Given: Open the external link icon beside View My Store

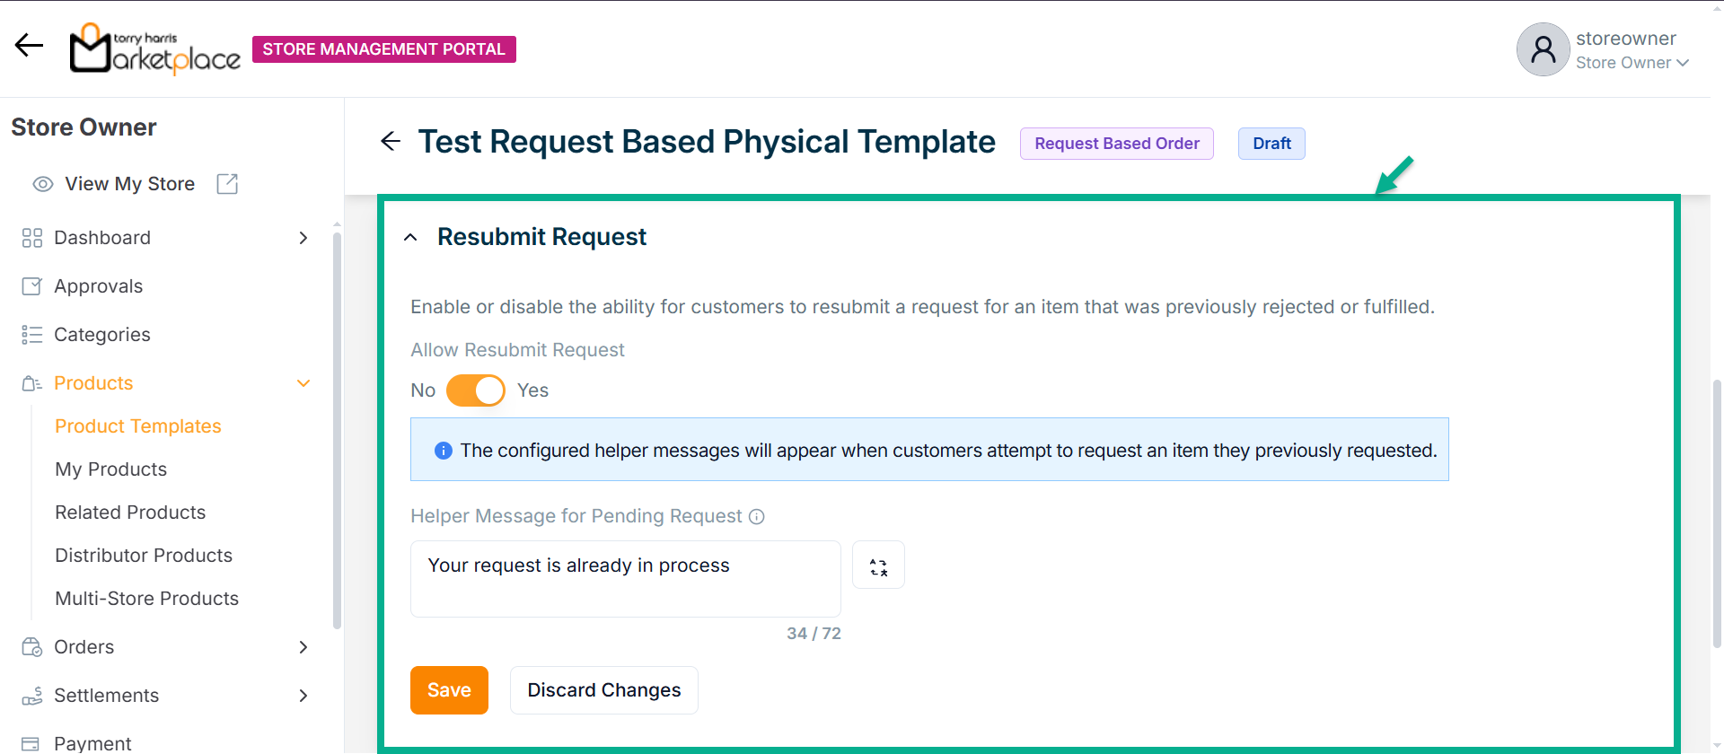Looking at the screenshot, I should [x=227, y=184].
